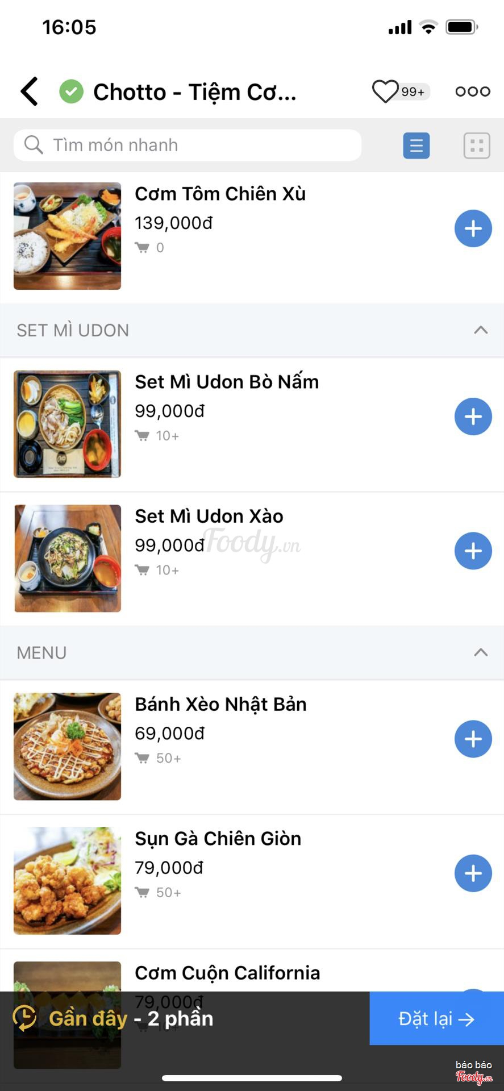The image size is (504, 1091).
Task: Add Set Mì Udon Xào to cart
Action: 473,551
